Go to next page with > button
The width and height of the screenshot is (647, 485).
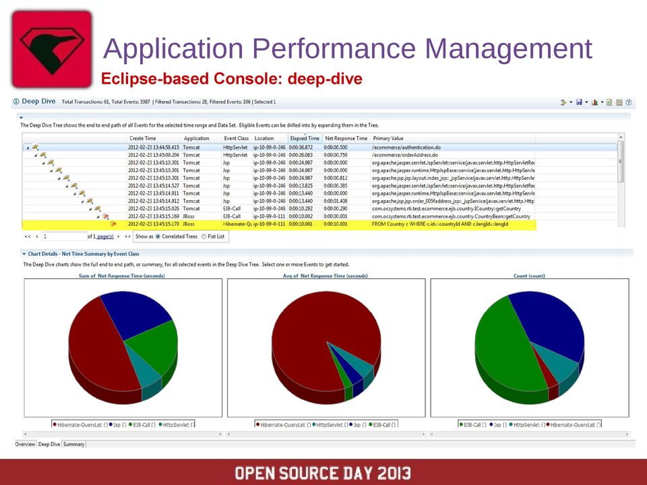pos(119,236)
